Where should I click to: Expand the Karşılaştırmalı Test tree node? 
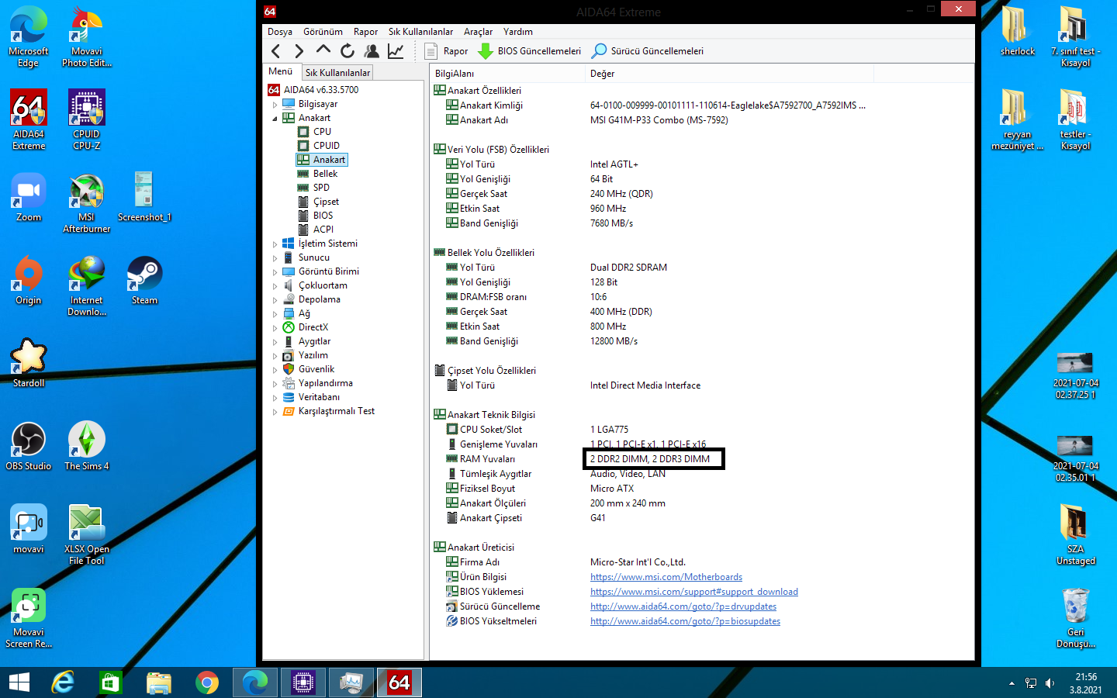[275, 412]
